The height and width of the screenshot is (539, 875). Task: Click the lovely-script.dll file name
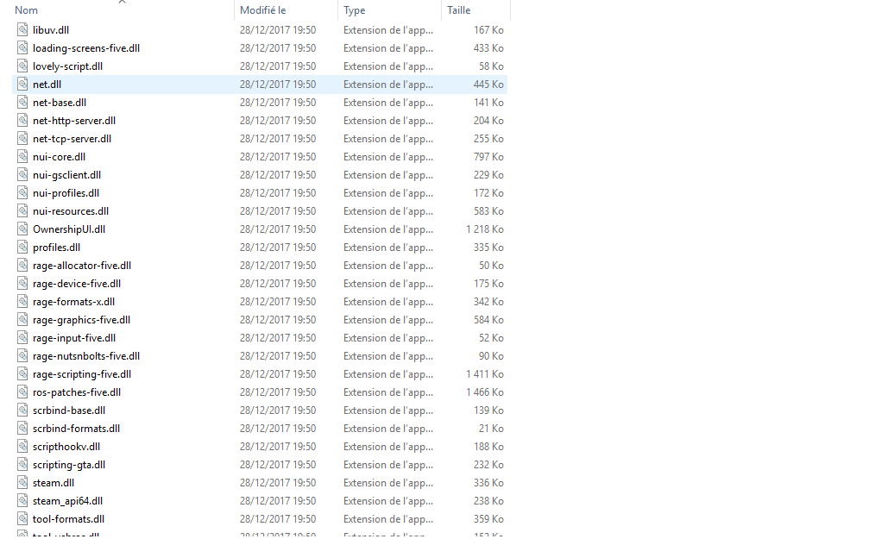coord(67,66)
